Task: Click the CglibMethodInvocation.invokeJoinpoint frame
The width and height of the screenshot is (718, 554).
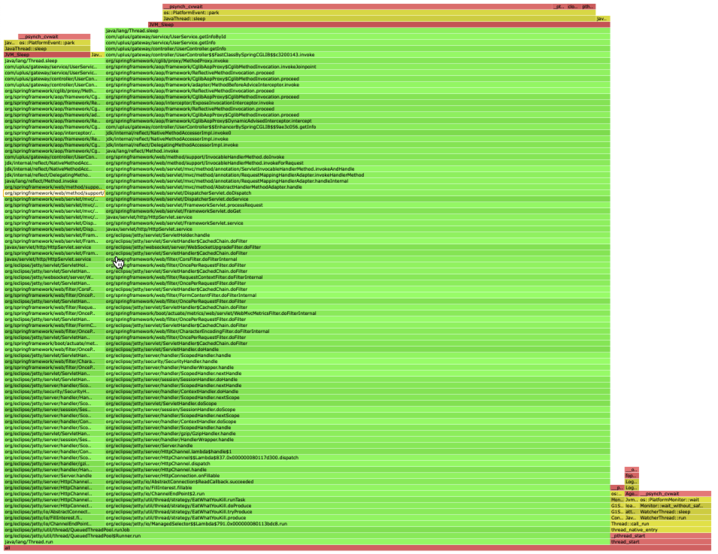Action: 357,67
